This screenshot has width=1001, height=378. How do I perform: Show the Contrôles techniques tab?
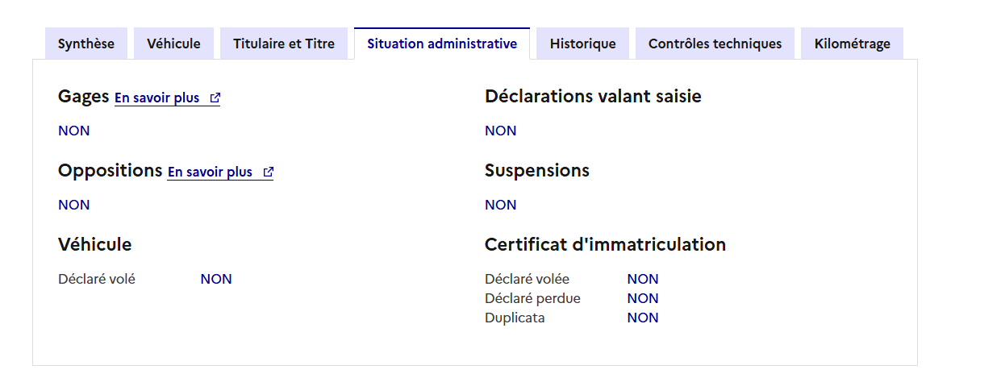[x=715, y=44]
